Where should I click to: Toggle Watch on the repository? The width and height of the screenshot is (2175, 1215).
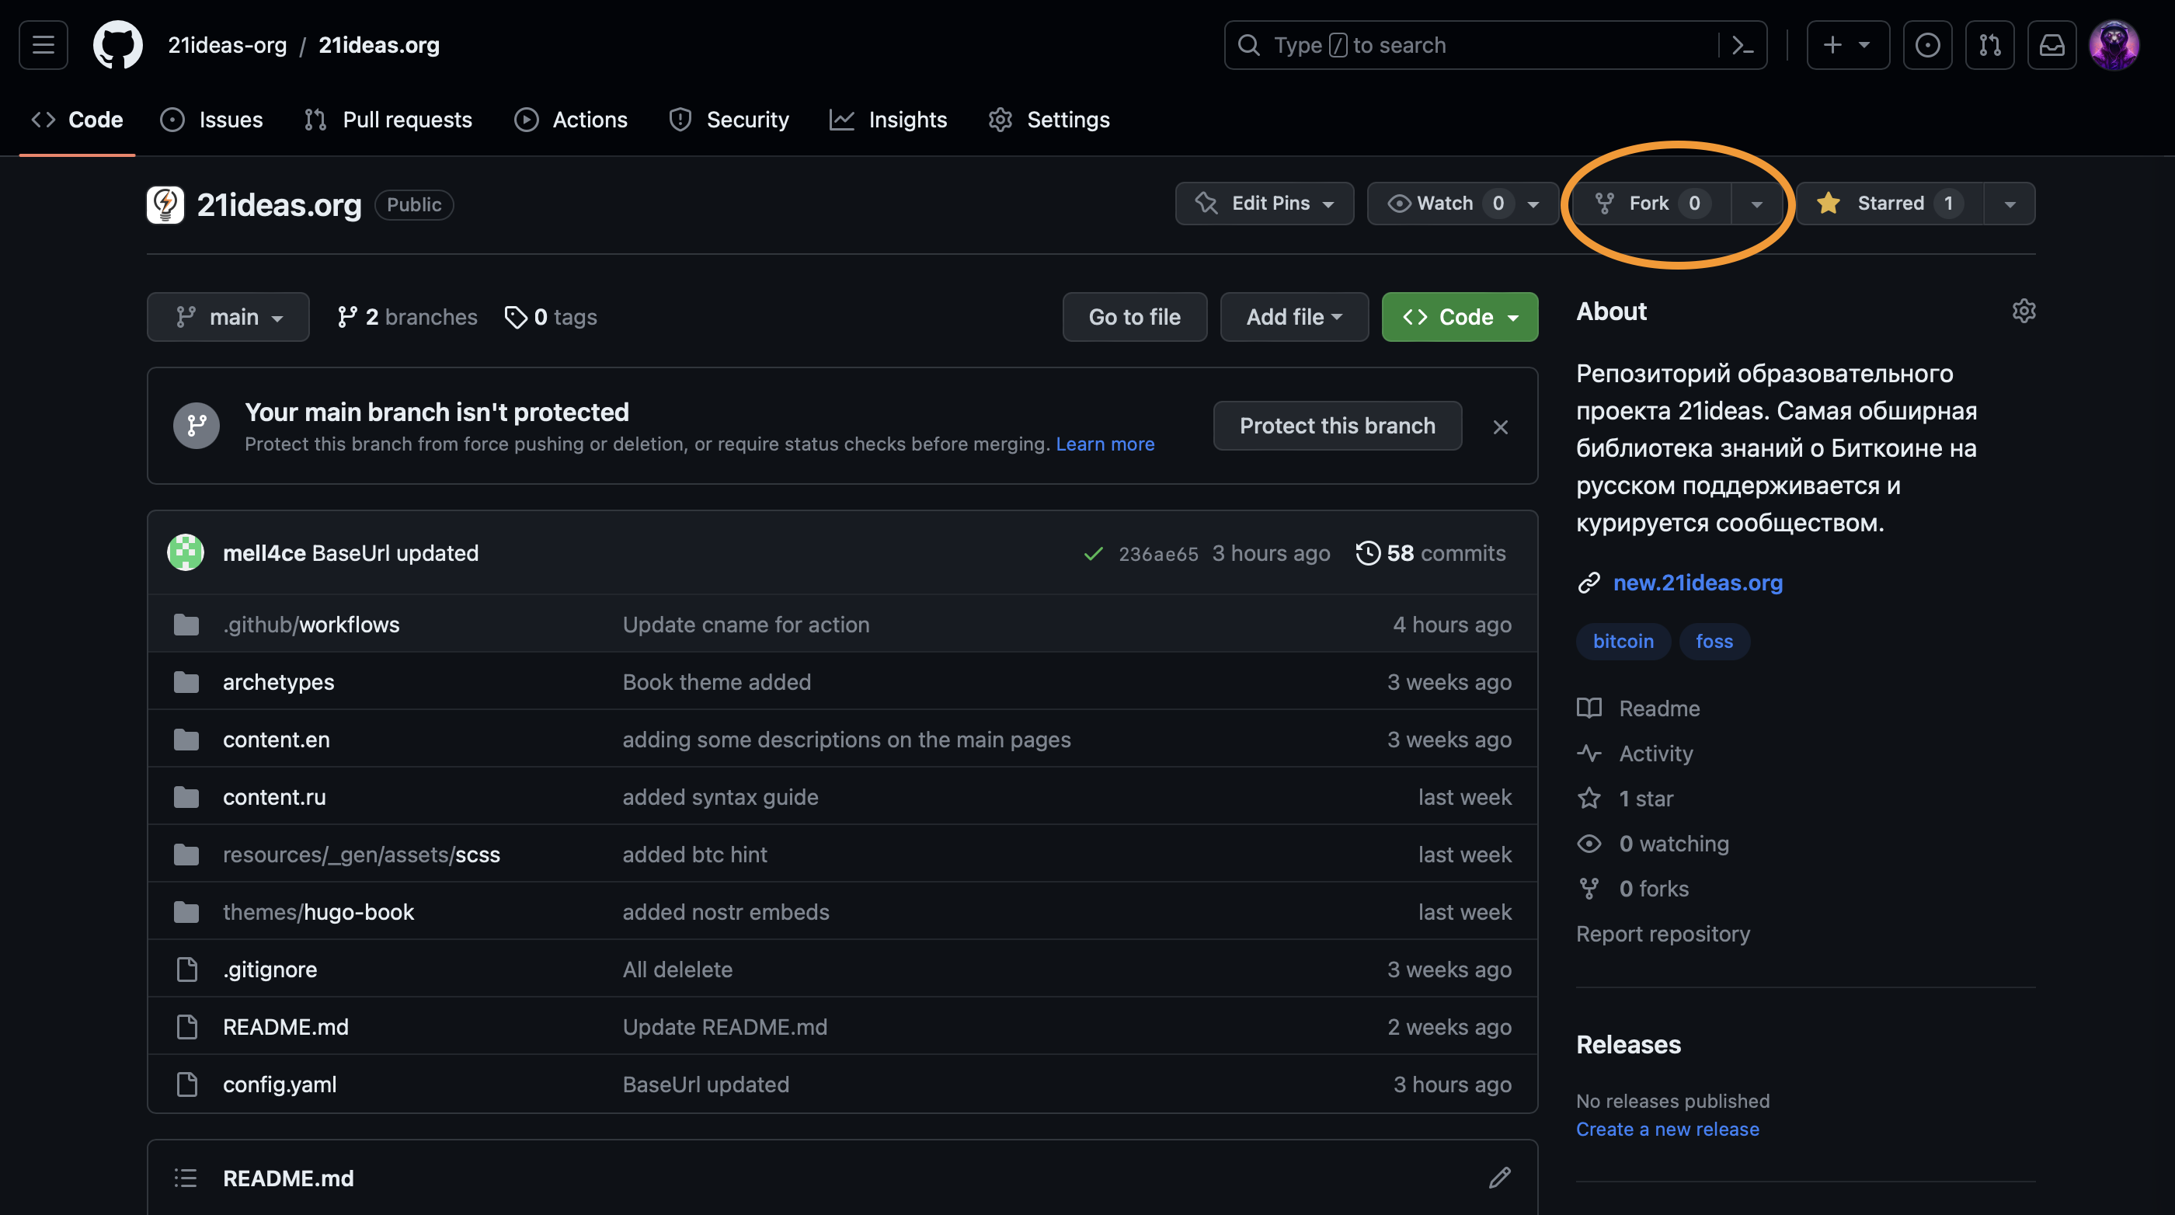tap(1444, 204)
